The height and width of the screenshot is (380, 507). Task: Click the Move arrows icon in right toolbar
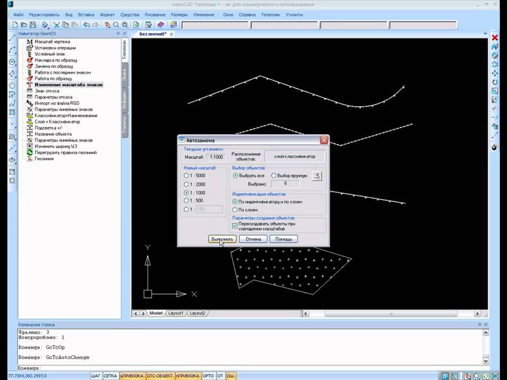(495, 73)
